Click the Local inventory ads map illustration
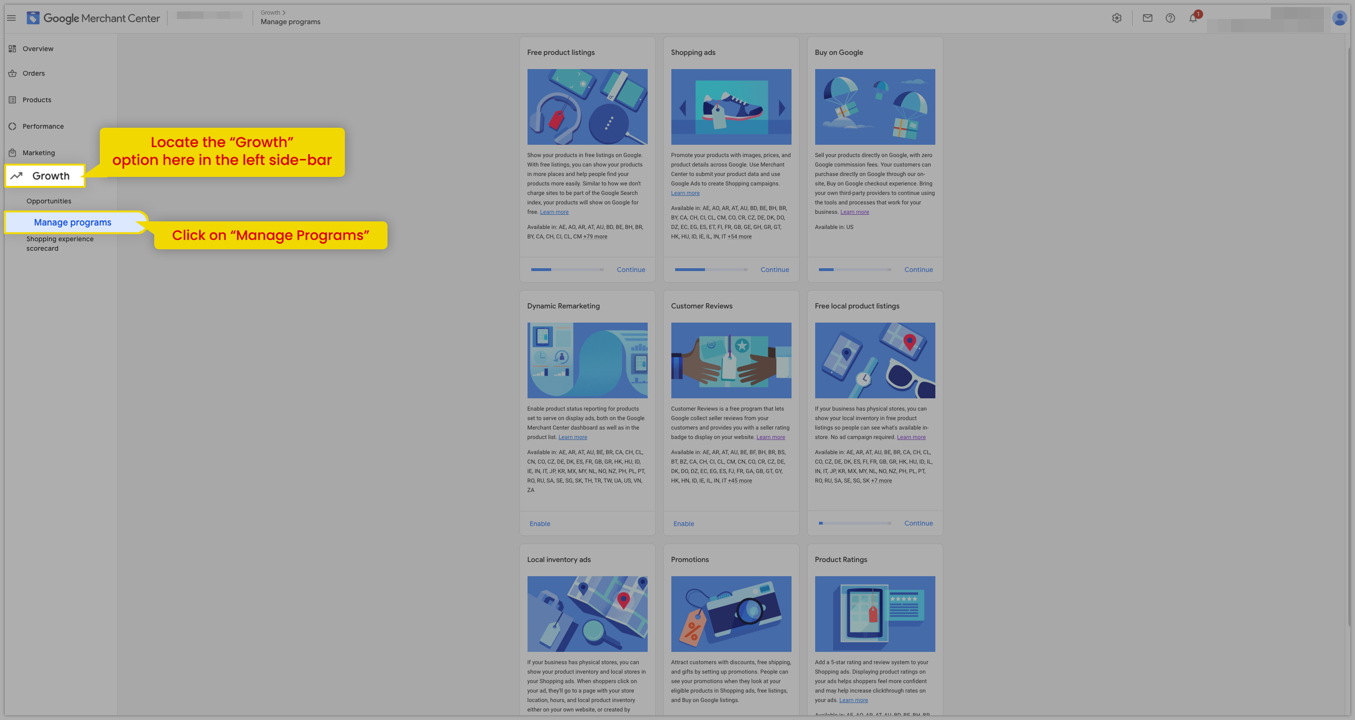The image size is (1355, 720). coord(587,614)
